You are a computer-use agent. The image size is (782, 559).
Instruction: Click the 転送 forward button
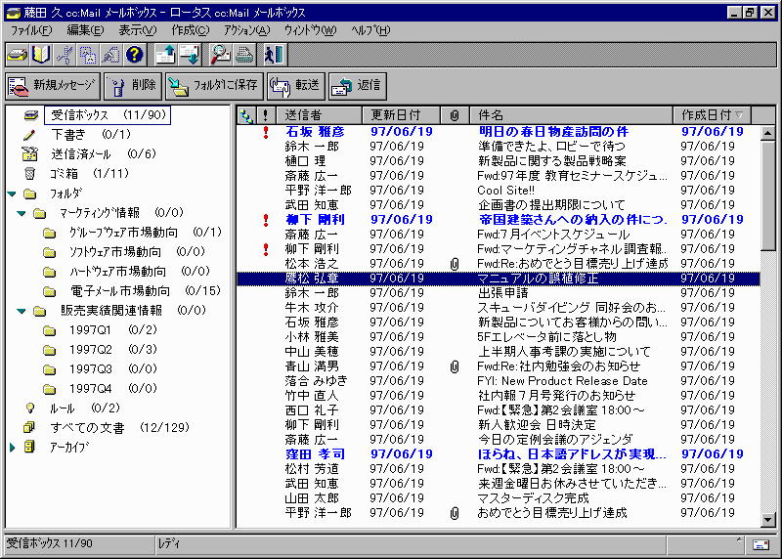point(296,86)
